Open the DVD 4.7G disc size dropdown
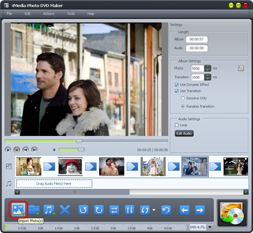Viewport: 253px width, 233px height. 210,227
